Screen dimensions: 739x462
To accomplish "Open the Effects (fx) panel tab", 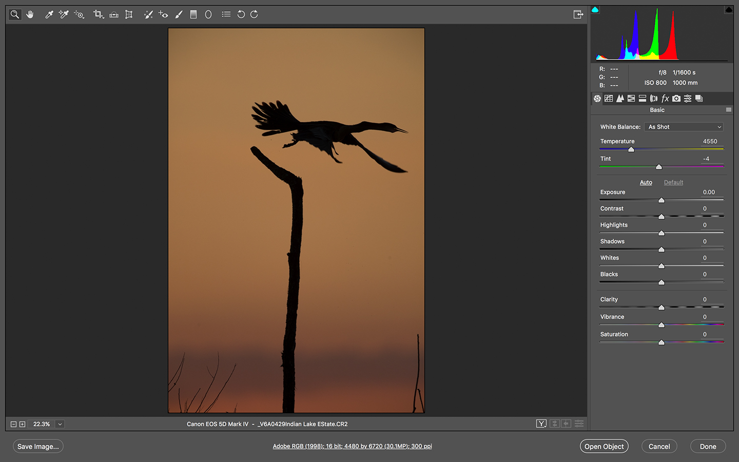I will tap(665, 99).
